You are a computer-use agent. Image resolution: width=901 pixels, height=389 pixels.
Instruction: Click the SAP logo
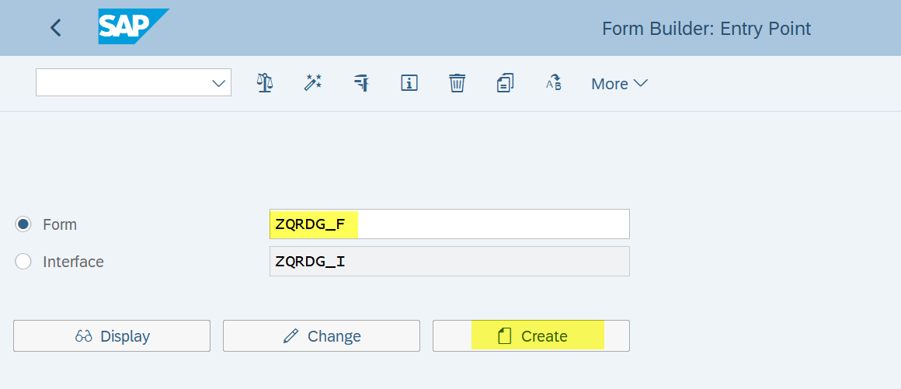point(133,27)
